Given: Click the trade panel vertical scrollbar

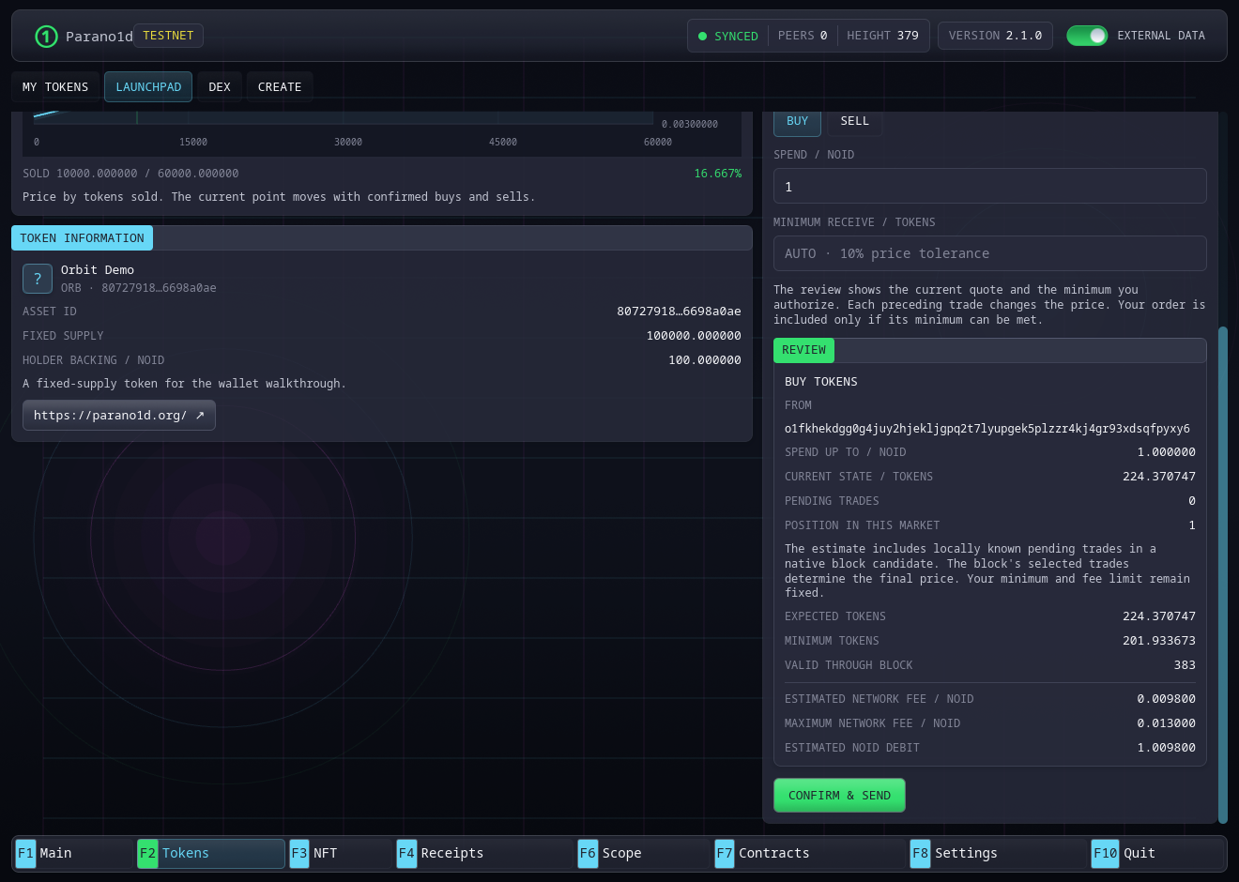Looking at the screenshot, I should [x=1222, y=575].
